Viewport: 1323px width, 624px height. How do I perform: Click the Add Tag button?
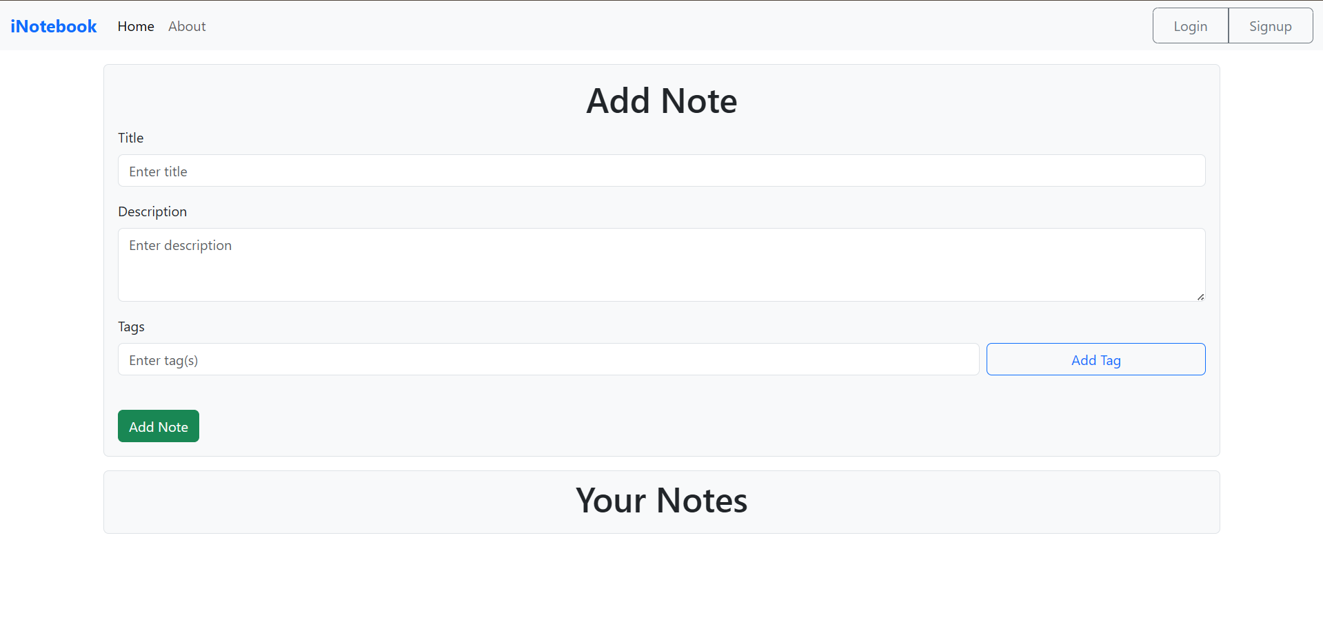click(x=1095, y=360)
